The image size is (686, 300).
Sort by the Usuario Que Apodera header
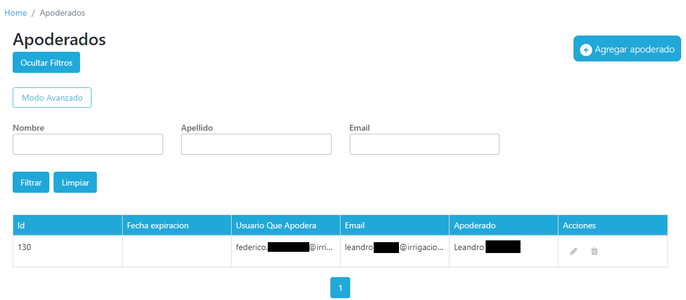point(276,225)
